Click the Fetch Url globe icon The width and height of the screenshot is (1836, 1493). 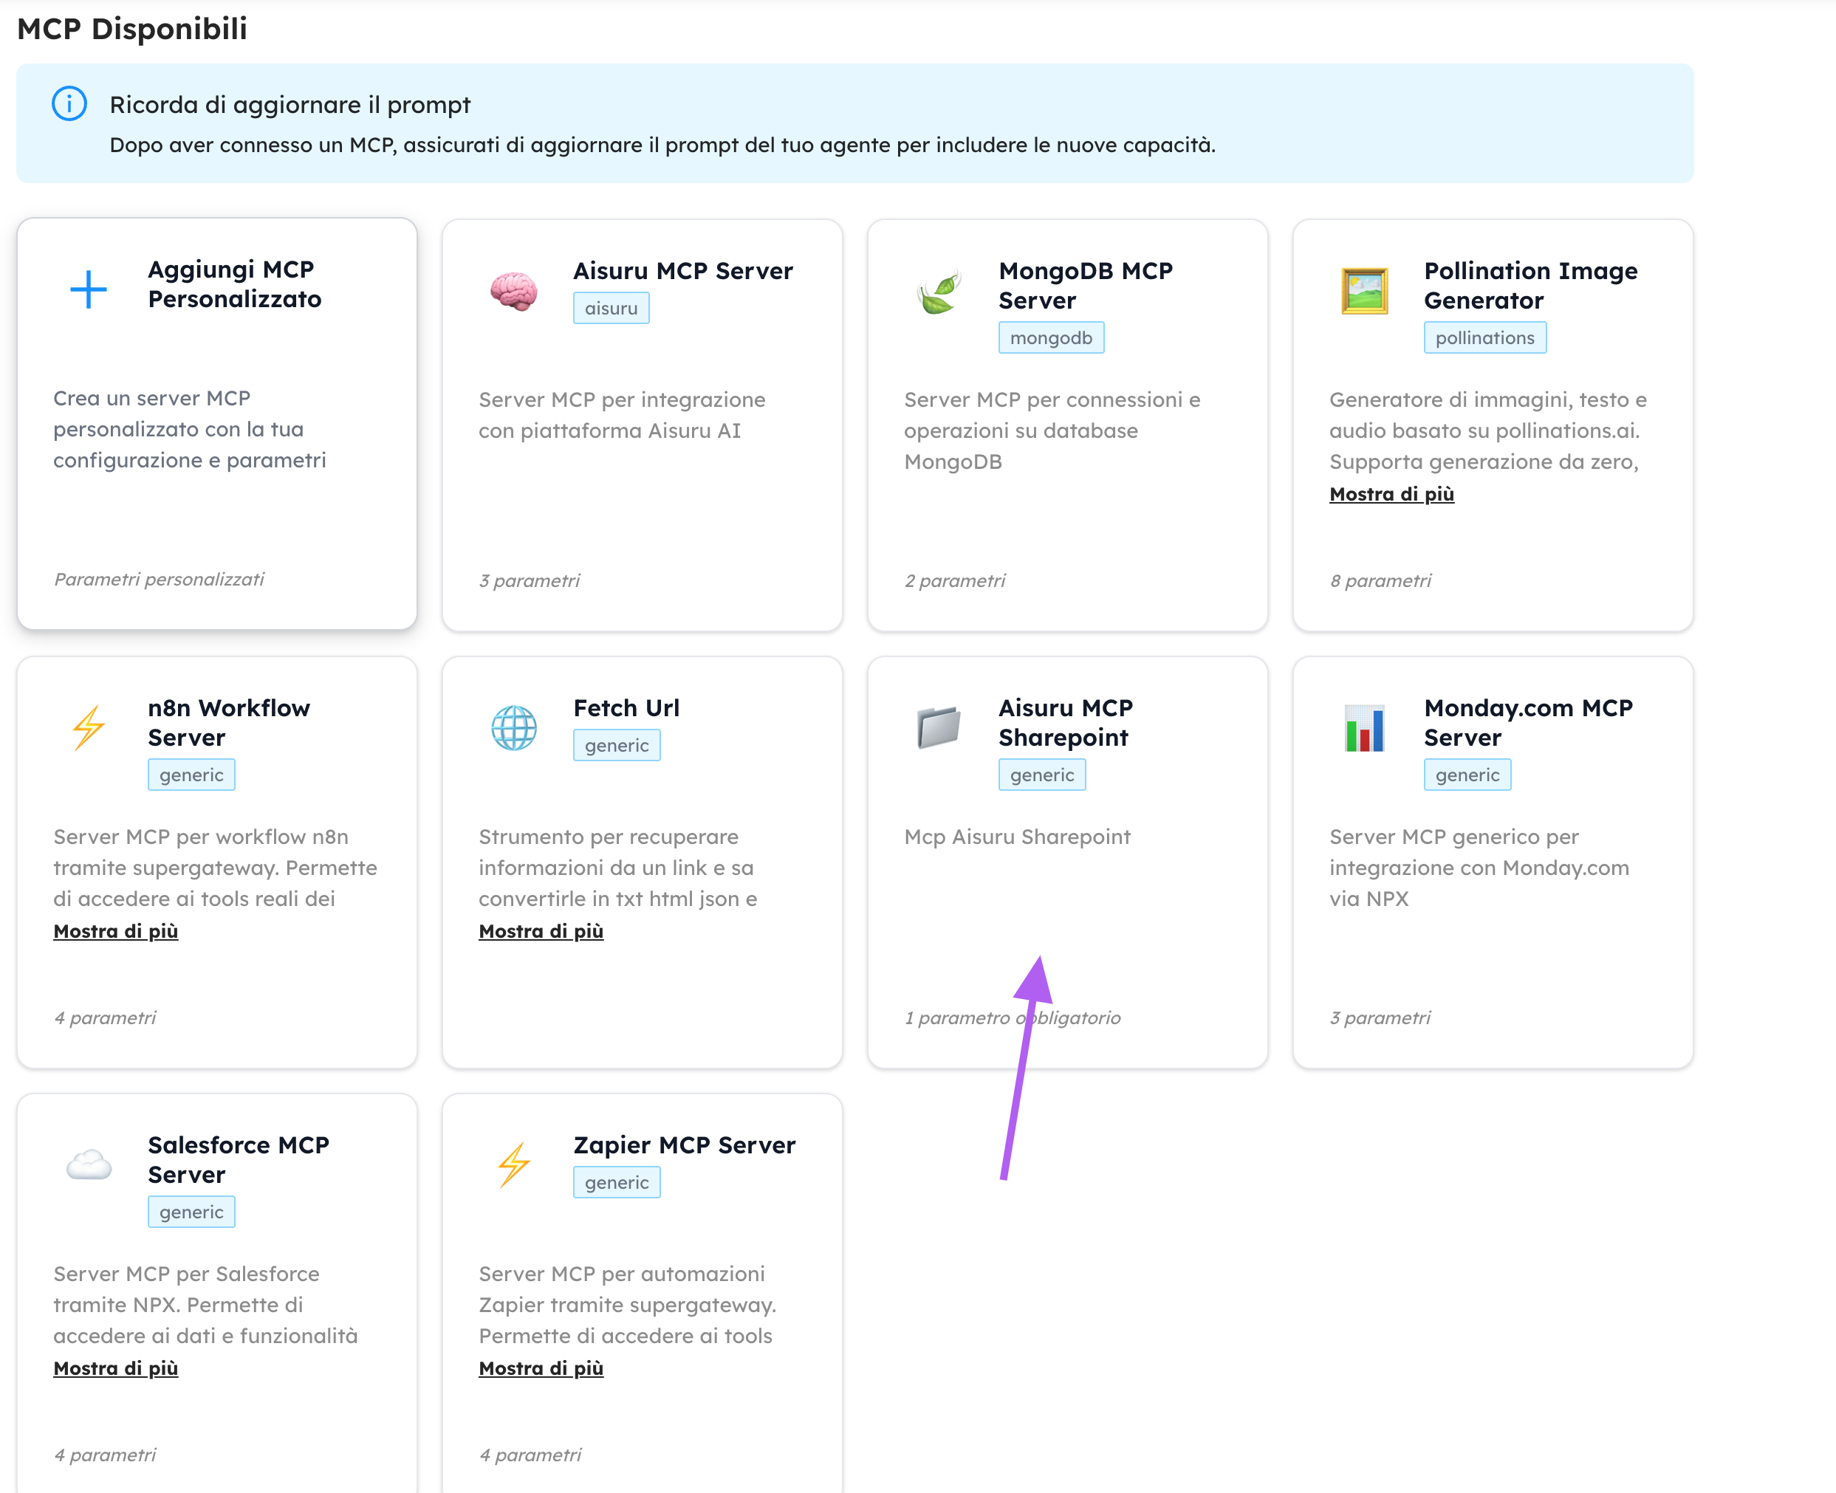pyautogui.click(x=513, y=729)
